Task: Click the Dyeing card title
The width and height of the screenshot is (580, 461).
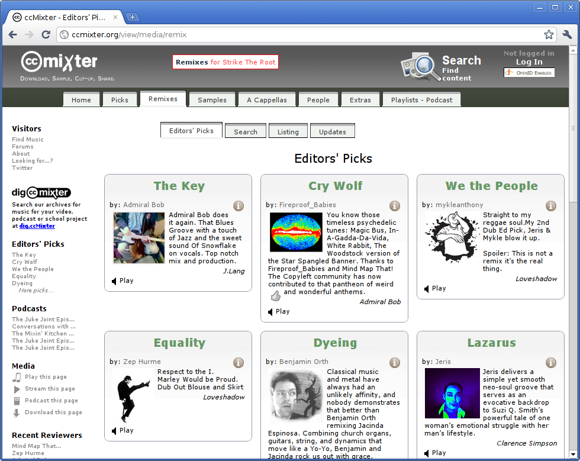Action: pyautogui.click(x=335, y=343)
